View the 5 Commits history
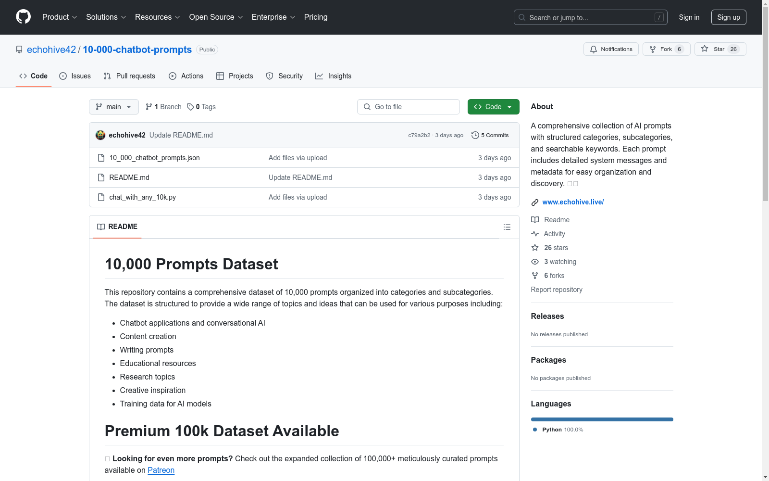Image resolution: width=769 pixels, height=481 pixels. (490, 135)
